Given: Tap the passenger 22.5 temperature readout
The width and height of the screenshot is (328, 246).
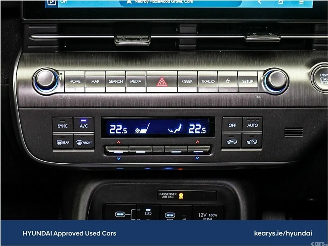Looking at the screenshot, I should 197,128.
